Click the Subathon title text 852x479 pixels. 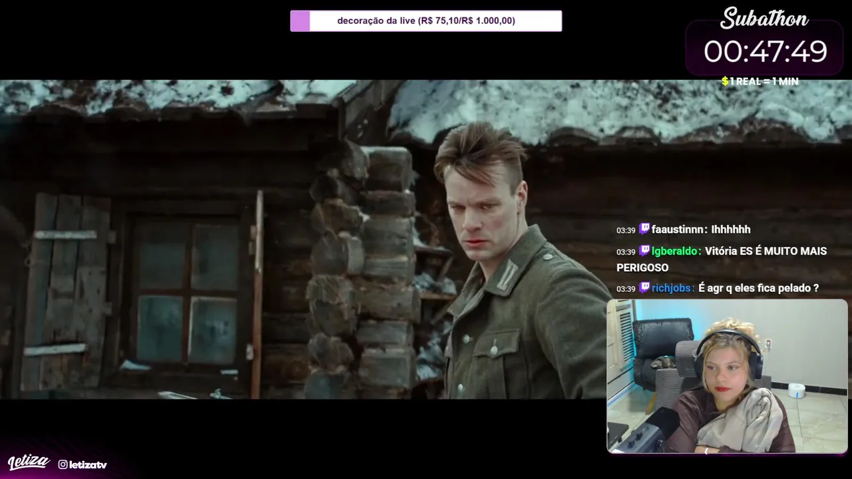click(764, 19)
